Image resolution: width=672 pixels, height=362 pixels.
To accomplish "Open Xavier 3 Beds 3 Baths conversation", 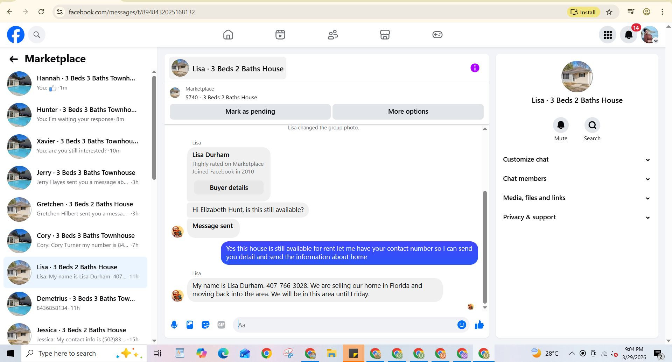I will 75,146.
